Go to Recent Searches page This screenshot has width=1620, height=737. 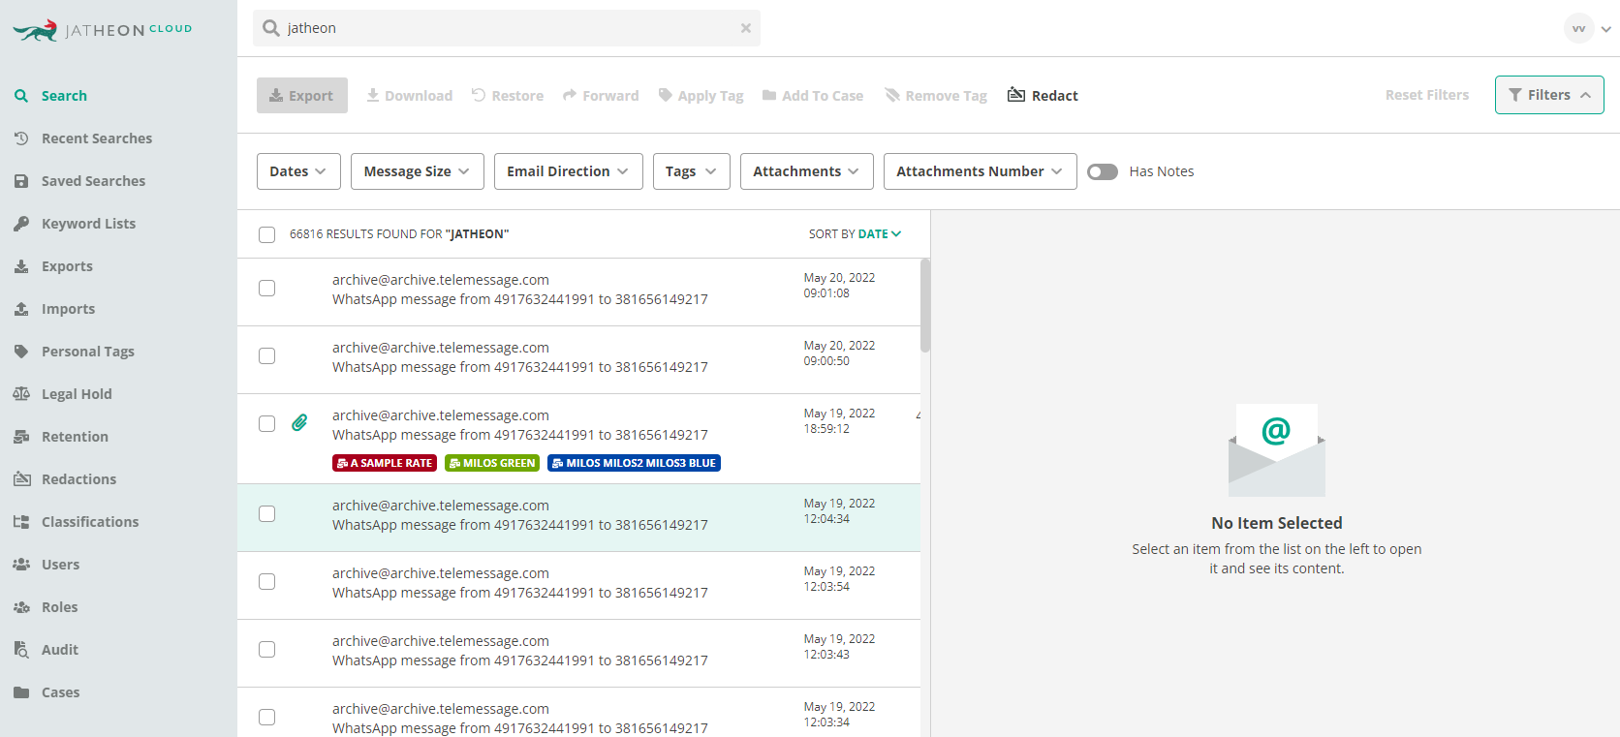(x=97, y=138)
